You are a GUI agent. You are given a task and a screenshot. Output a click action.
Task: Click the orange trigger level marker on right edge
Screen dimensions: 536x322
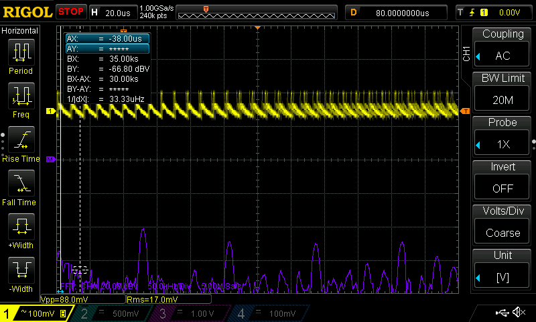pos(465,111)
